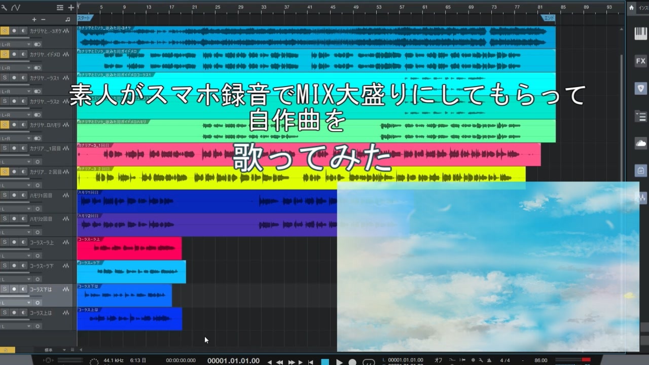Open the L input dropdown on カナリア_1回目 track
The image size is (649, 365).
pos(16,161)
